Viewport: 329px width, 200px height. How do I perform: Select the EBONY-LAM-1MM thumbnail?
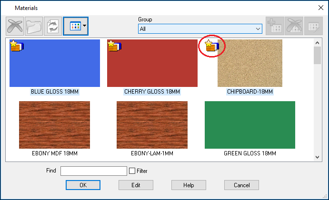click(152, 125)
